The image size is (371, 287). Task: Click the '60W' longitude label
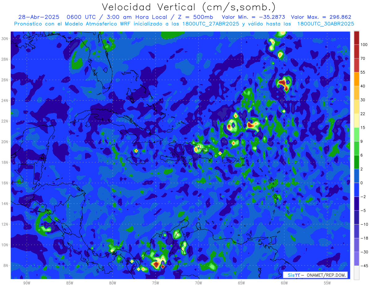[x=284, y=283]
